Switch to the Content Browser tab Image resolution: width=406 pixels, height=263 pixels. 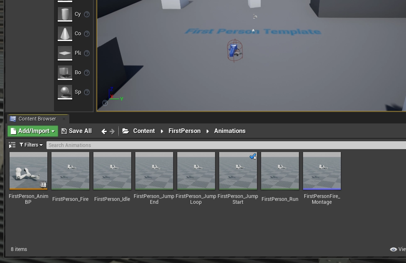coord(37,119)
